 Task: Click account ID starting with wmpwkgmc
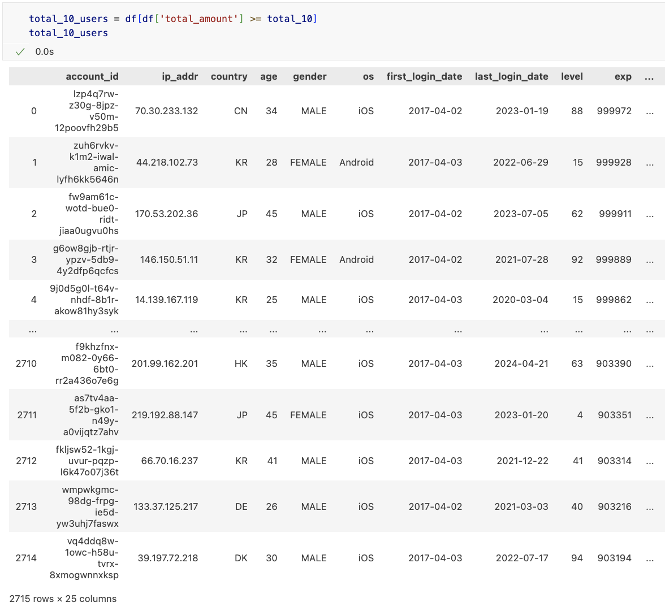(x=87, y=506)
